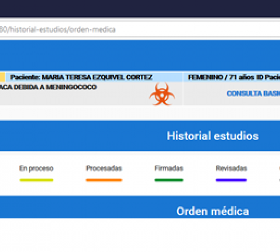Viewport: 280px width, 252px height.
Task: Open the CONSULTA BASICA link
Action: tap(253, 94)
